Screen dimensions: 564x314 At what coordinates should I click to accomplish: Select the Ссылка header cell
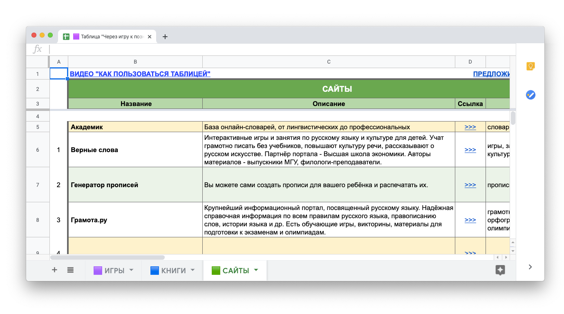(x=470, y=104)
